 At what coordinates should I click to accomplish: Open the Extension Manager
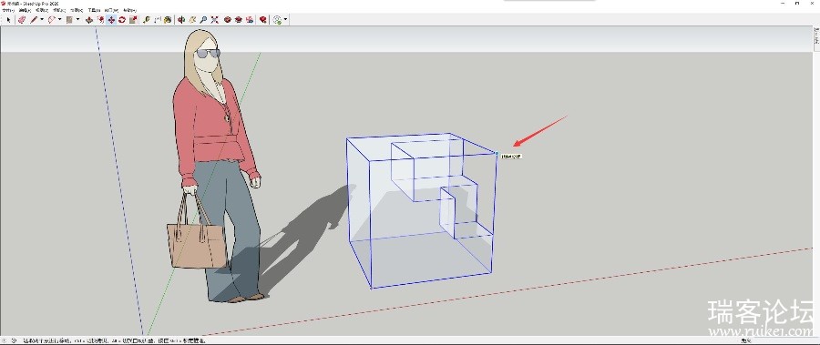(262, 20)
